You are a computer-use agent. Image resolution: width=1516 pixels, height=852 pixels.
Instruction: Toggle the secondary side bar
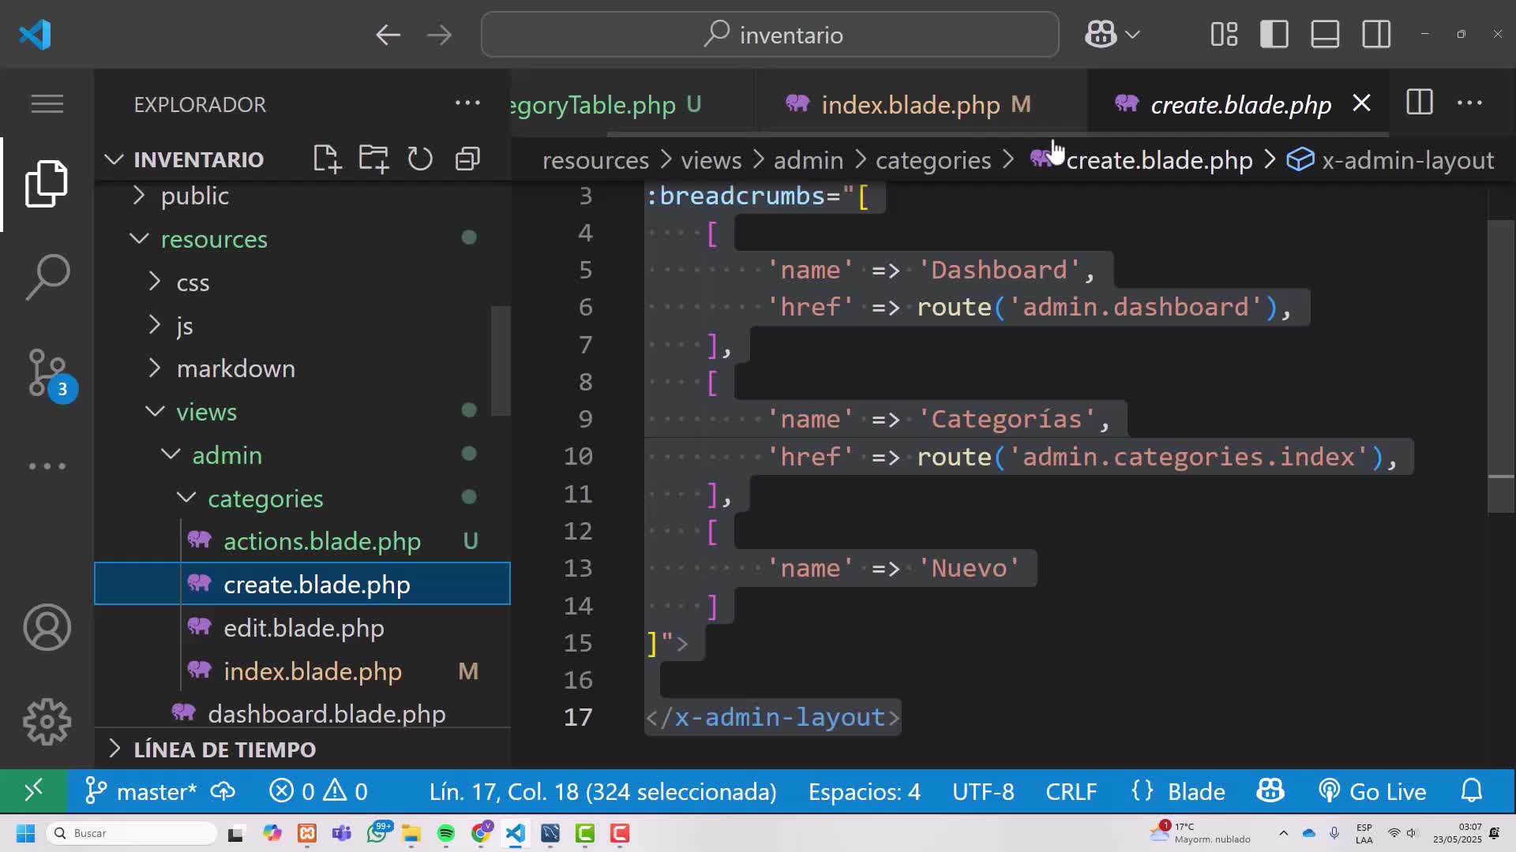1376,35
